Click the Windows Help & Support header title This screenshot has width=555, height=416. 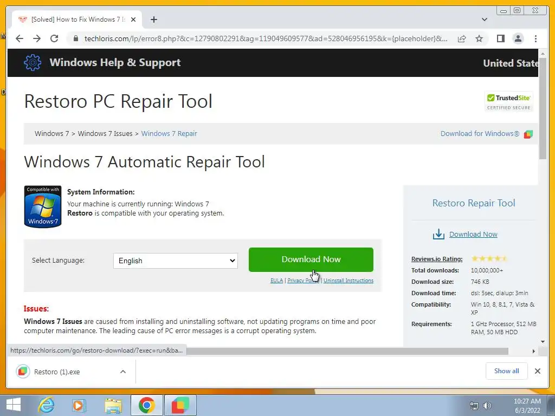pyautogui.click(x=115, y=63)
